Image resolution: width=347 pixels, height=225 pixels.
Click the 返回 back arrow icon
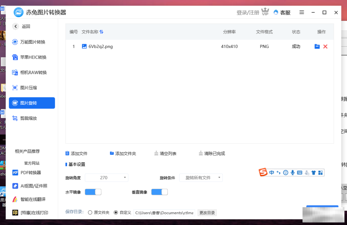click(16, 26)
